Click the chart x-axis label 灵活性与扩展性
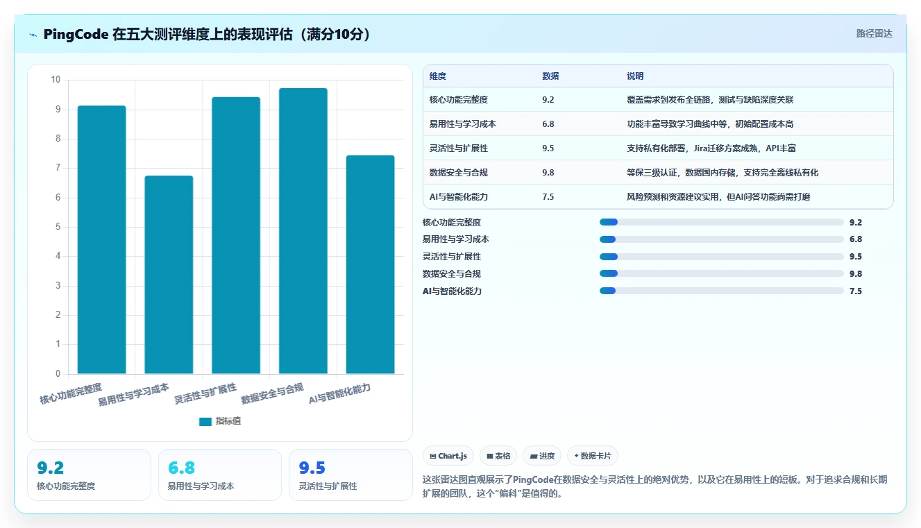 coord(205,393)
